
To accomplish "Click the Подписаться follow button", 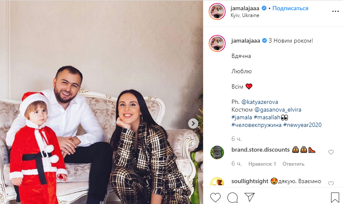I will (290, 8).
